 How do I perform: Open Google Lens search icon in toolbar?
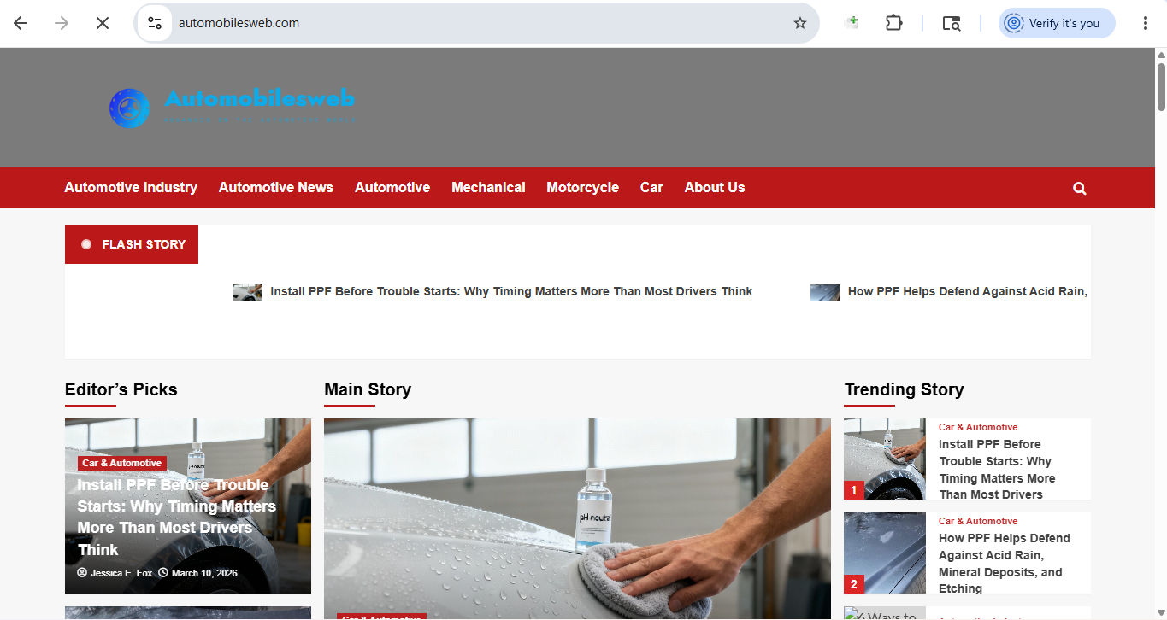pyautogui.click(x=952, y=23)
